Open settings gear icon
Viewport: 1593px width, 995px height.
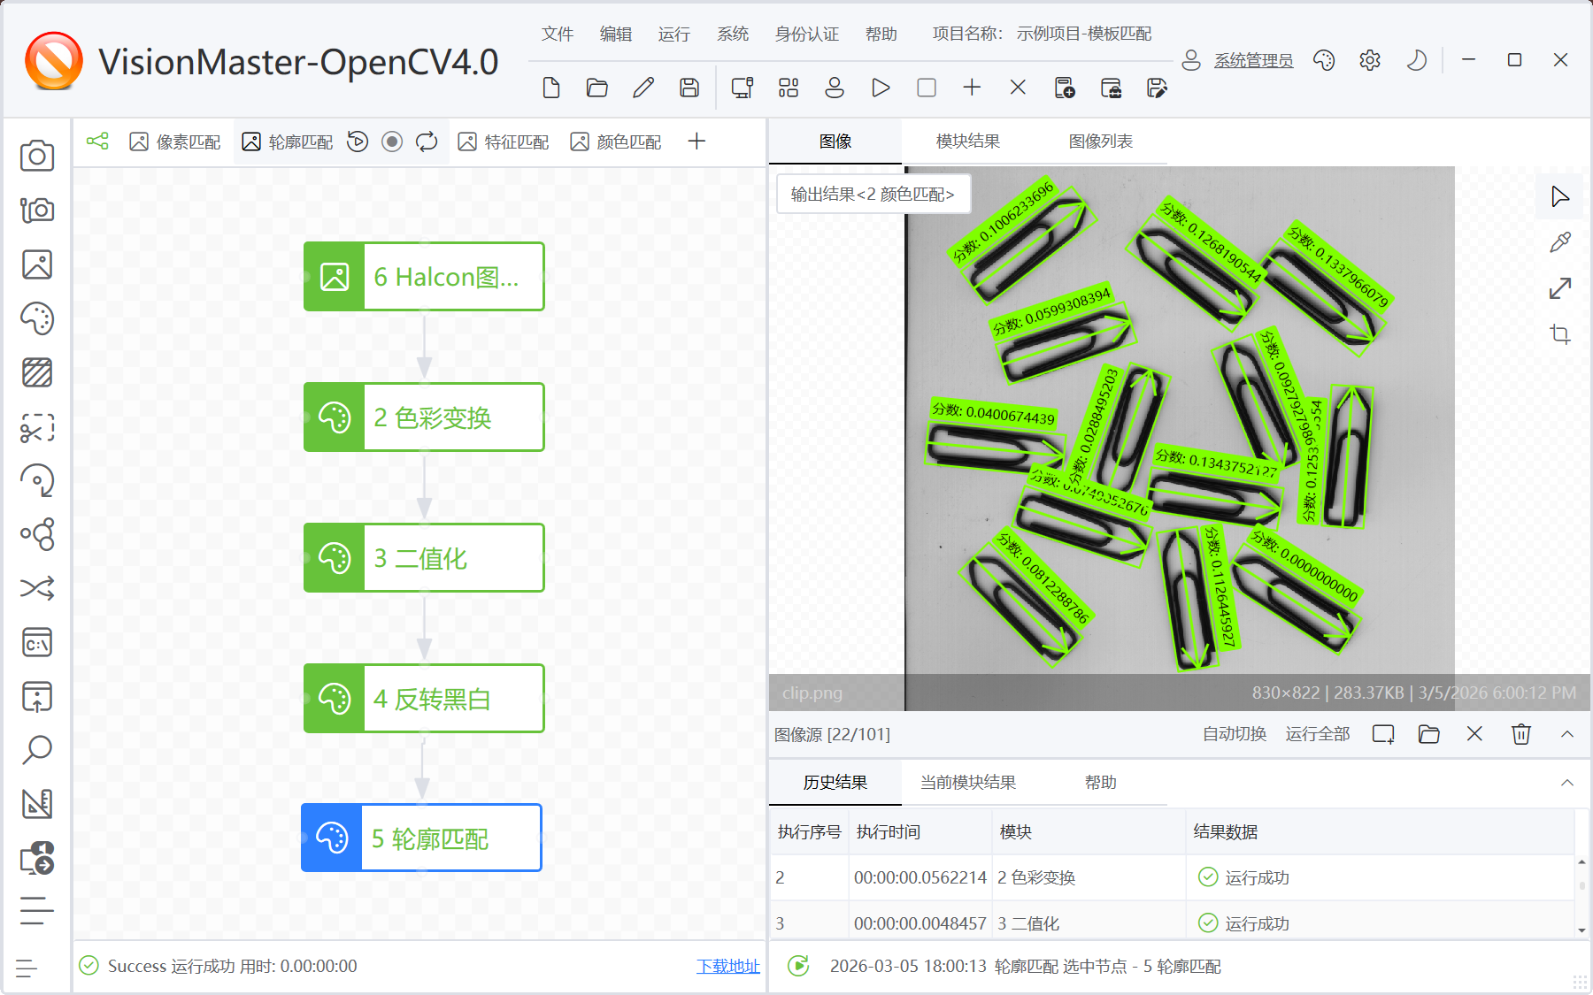1370,60
